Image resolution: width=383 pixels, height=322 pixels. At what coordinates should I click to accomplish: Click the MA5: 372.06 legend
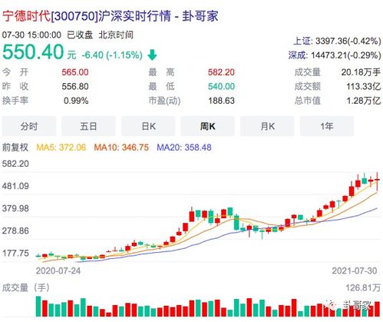pyautogui.click(x=61, y=148)
